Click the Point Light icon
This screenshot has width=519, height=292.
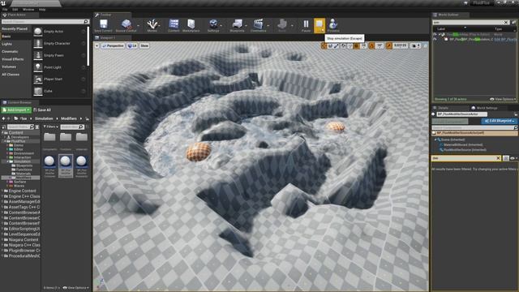pos(38,67)
